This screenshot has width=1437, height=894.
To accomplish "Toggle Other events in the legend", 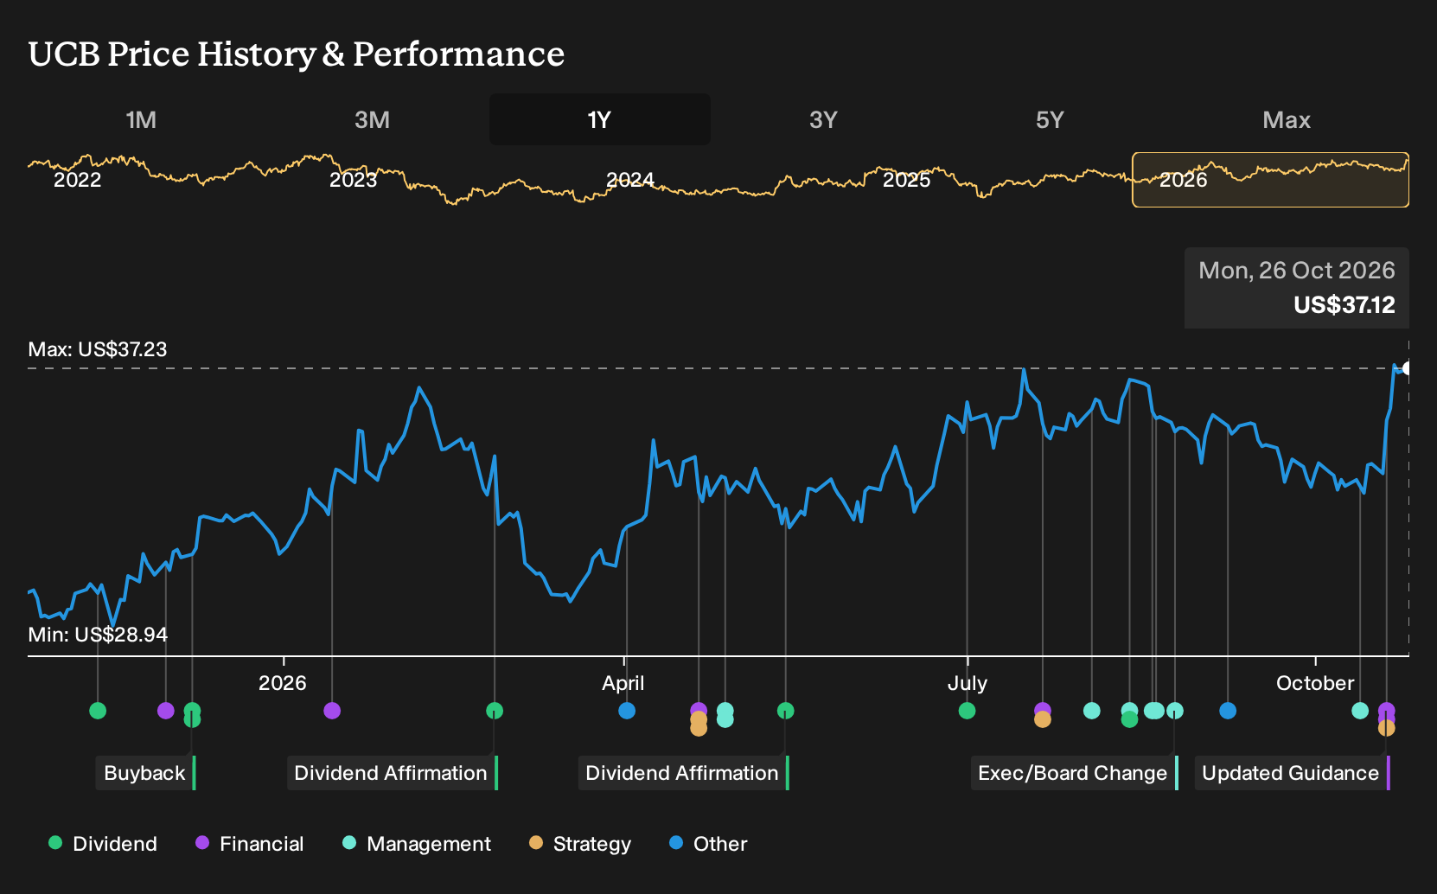I will pos(708,844).
